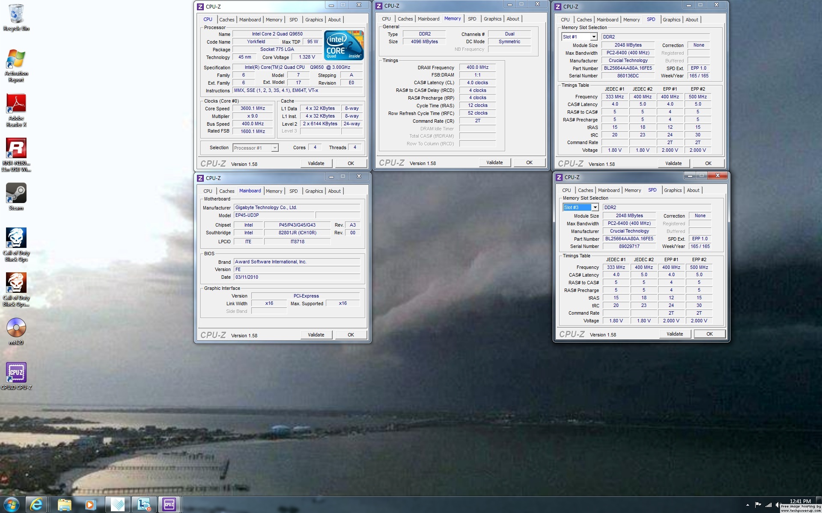
Task: Click OK in the Slot #3 SPD window
Action: (x=709, y=334)
